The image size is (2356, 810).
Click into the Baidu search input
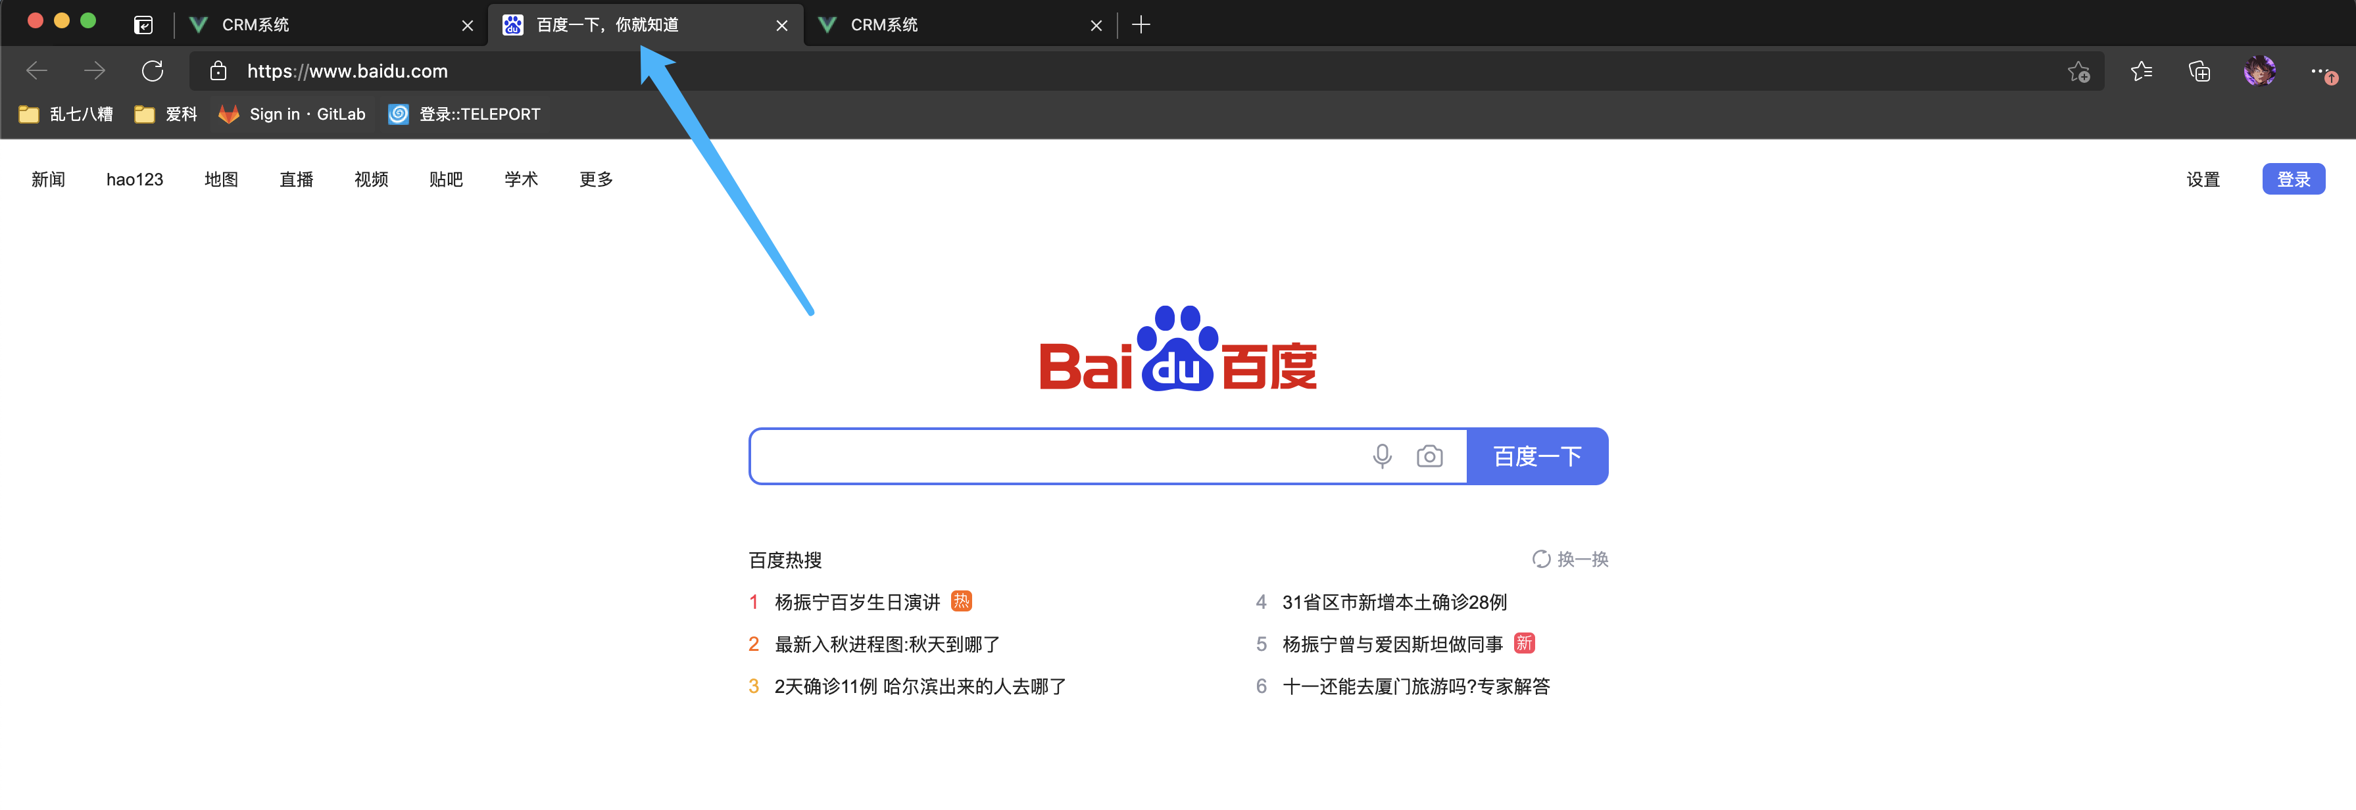coord(1052,455)
